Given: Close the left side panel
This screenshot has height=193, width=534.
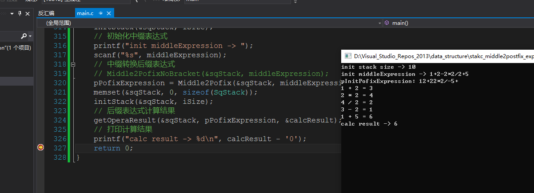Looking at the screenshot, I should (x=28, y=14).
